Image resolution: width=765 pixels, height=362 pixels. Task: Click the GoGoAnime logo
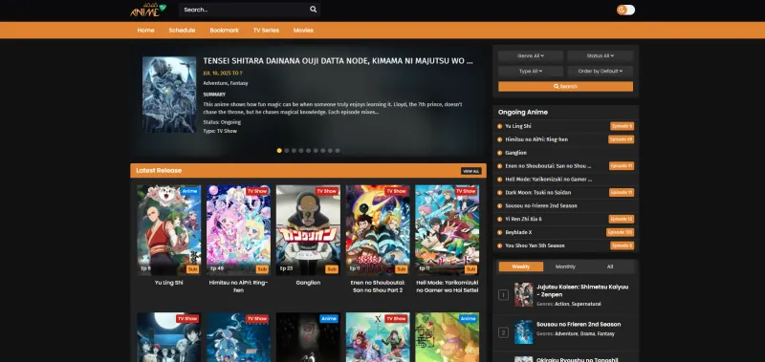148,10
